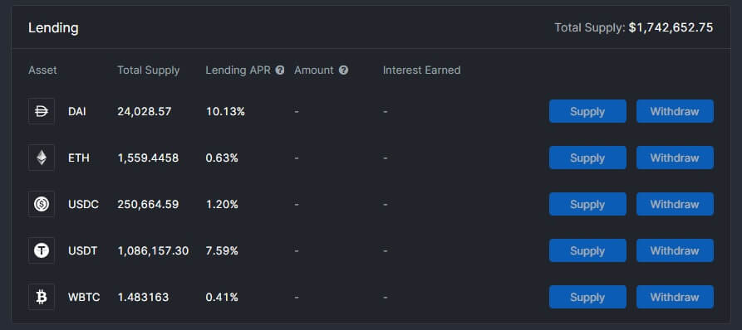The image size is (742, 330).
Task: Supply USDT to the lending pool
Action: coord(587,250)
